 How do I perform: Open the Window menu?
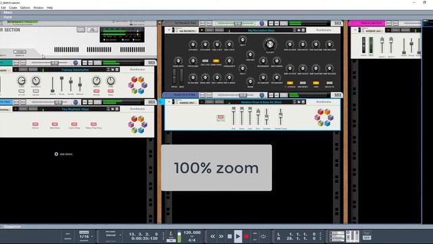pos(39,7)
